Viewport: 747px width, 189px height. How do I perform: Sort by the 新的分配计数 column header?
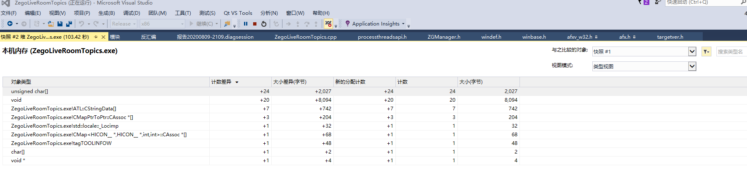tap(364, 82)
